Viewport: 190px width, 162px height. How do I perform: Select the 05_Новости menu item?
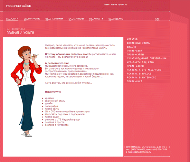(x=96, y=19)
